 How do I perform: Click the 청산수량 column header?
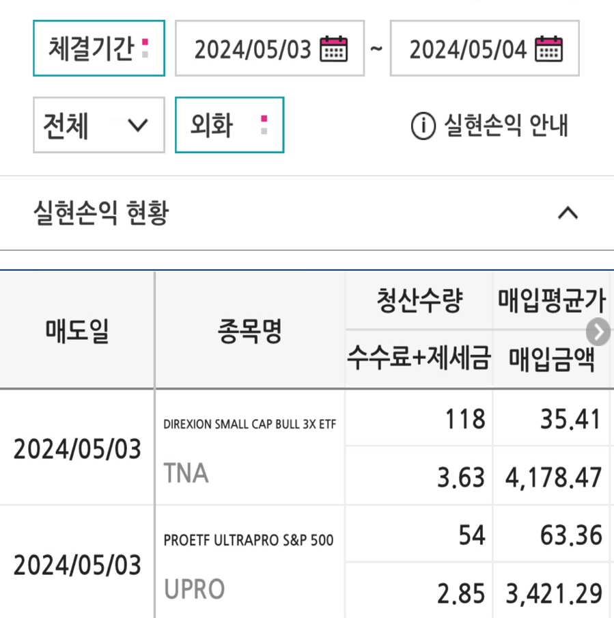pyautogui.click(x=419, y=300)
